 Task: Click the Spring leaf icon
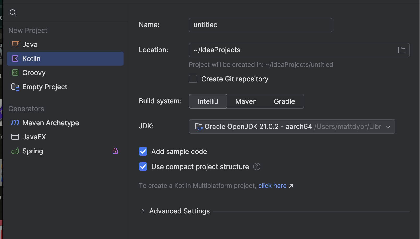[15, 151]
